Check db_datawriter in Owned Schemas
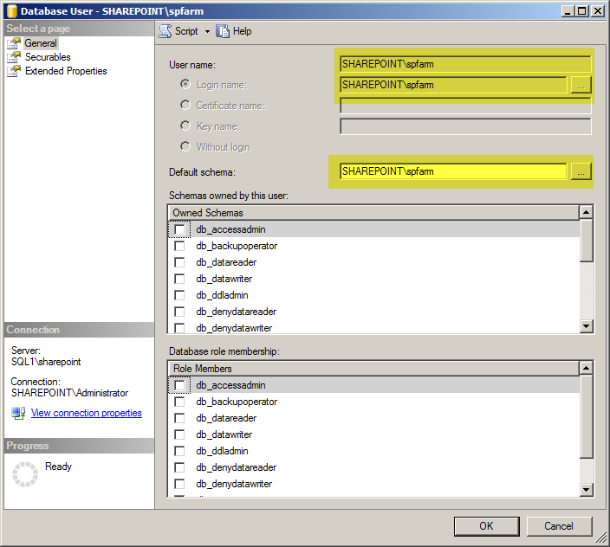The image size is (610, 547). (179, 279)
